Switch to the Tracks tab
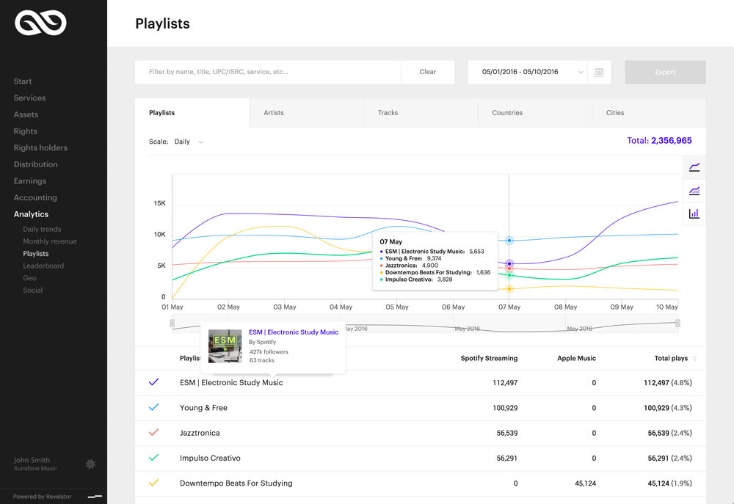 click(x=421, y=113)
